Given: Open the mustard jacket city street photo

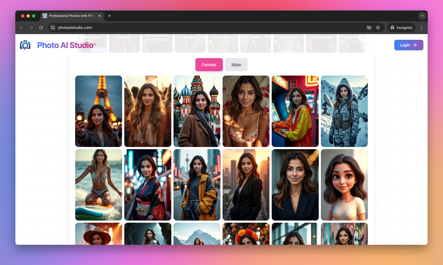Looking at the screenshot, I should coord(197,185).
